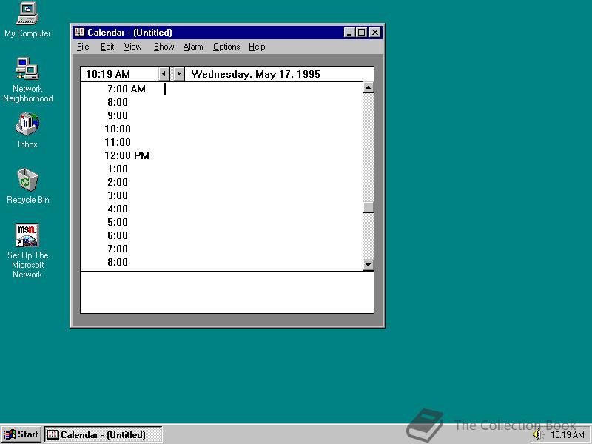Open the Alarm menu
Screen dimensions: 592x444
[193, 47]
